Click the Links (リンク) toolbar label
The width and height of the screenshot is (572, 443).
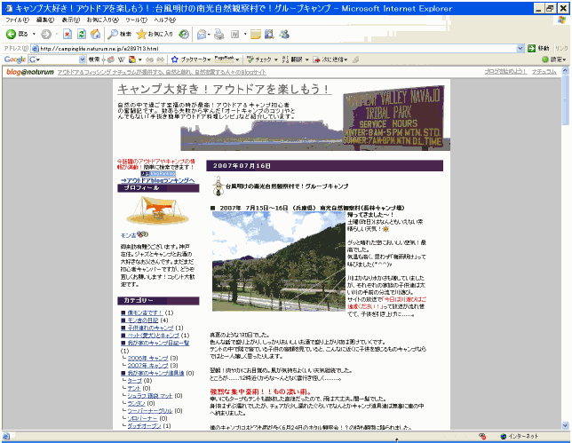tap(561, 48)
